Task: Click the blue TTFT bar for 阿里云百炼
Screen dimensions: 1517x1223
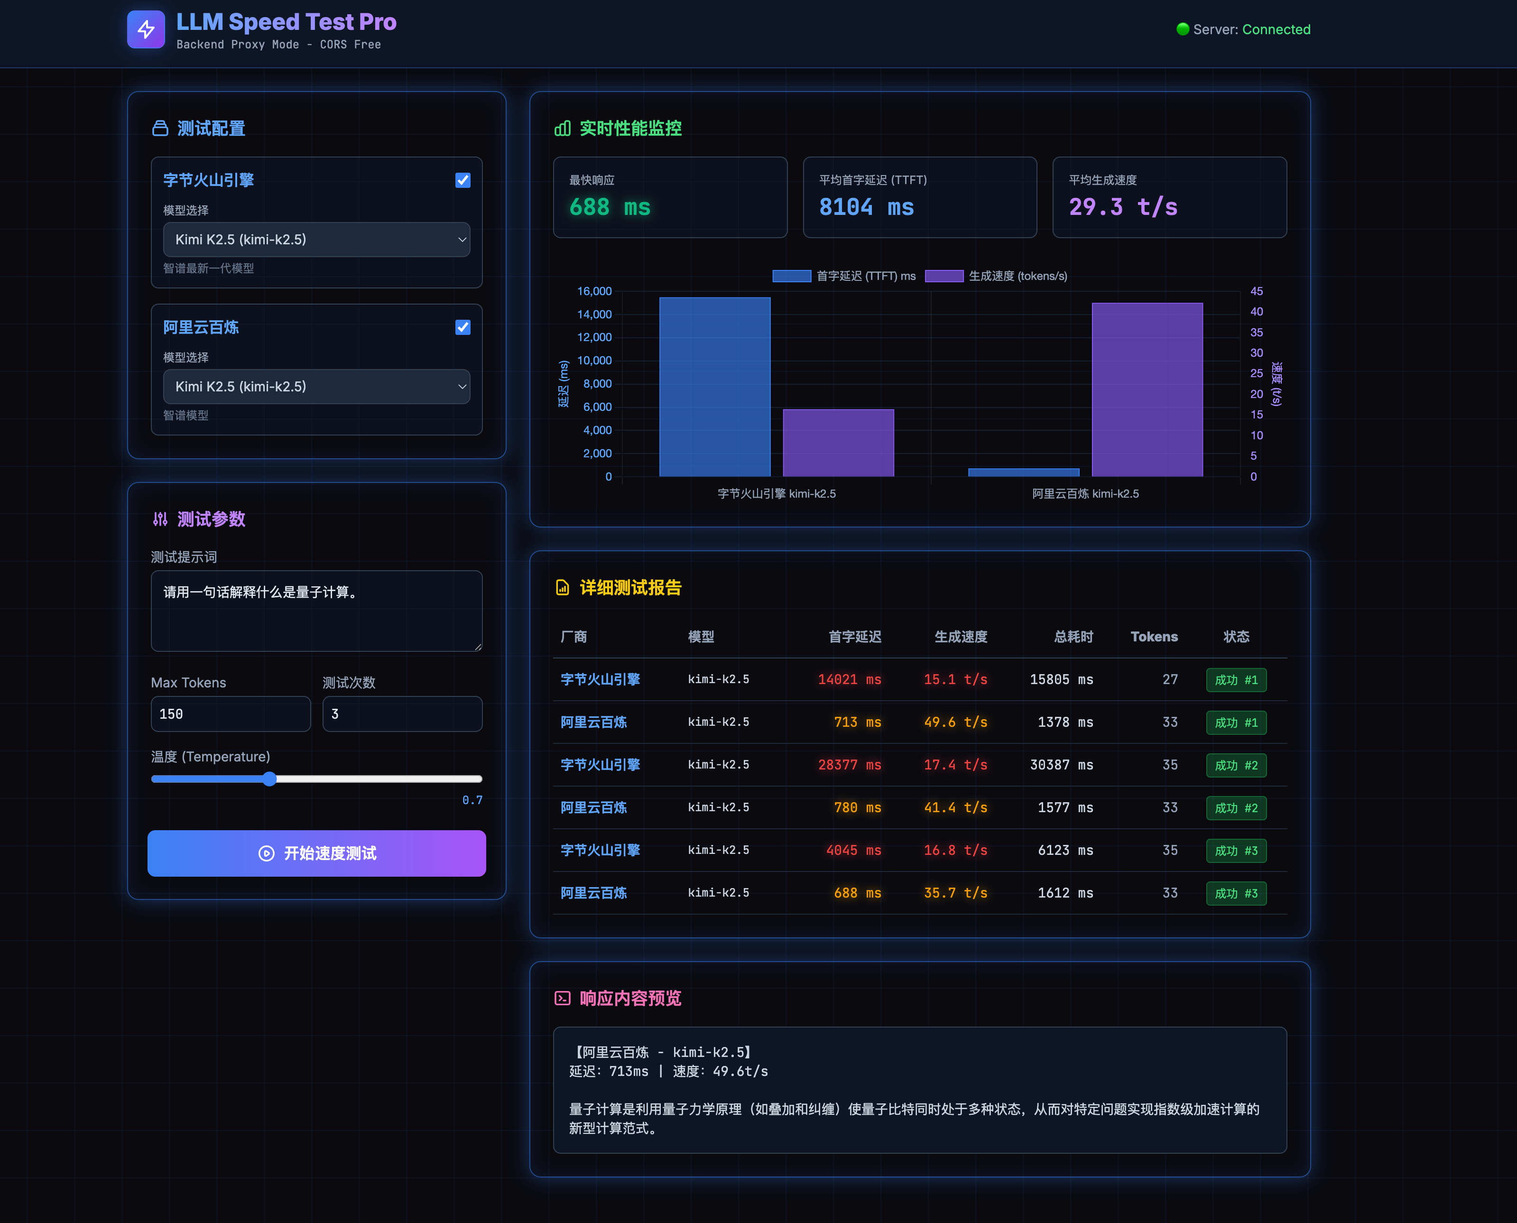Action: coord(1023,473)
